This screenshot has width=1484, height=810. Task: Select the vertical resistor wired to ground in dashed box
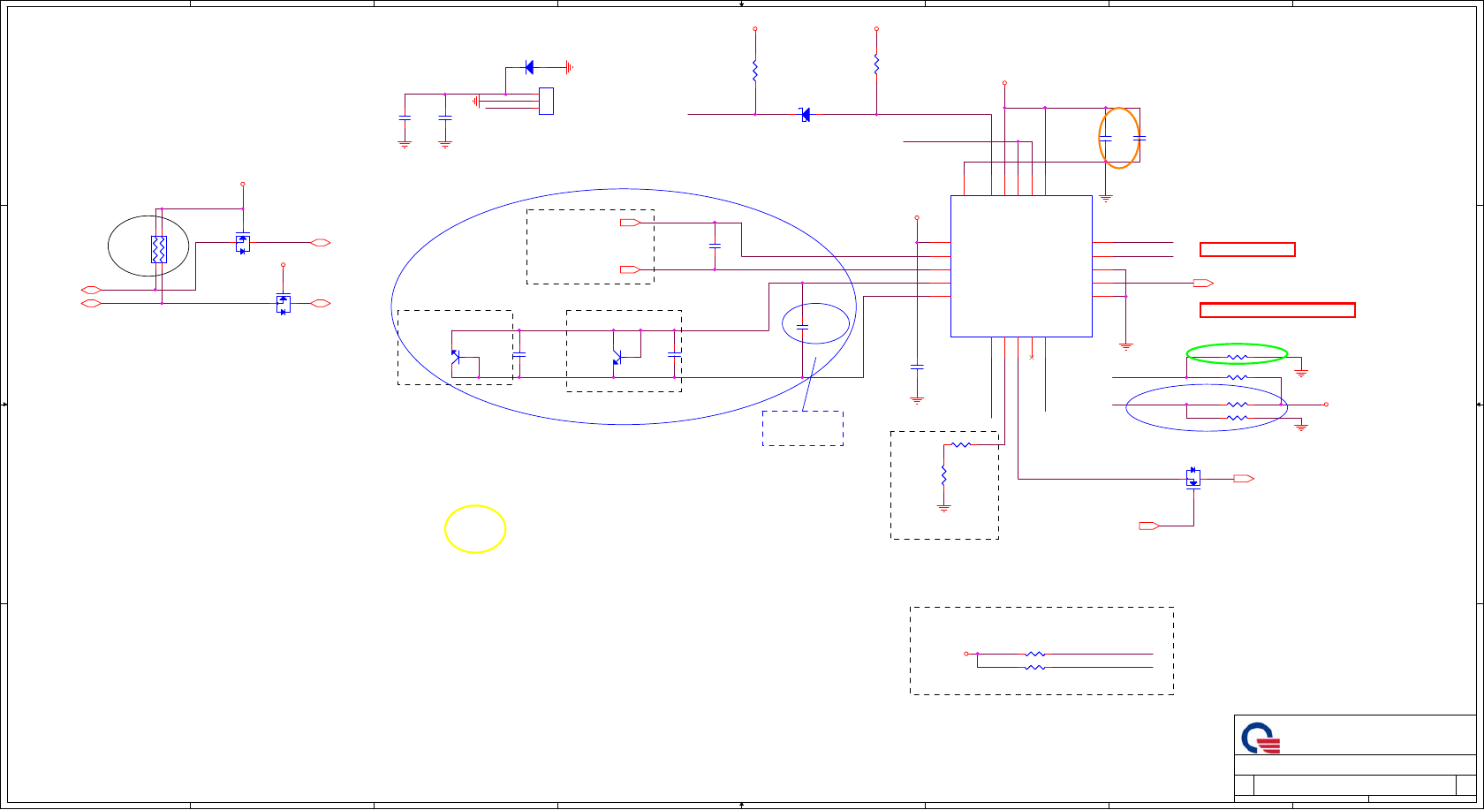[944, 474]
